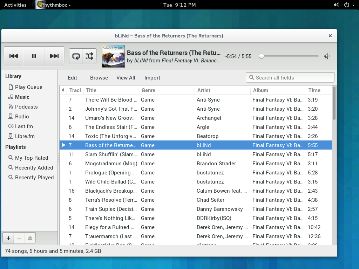Open the Edit toolbar menu
This screenshot has width=359, height=269.
pos(72,78)
